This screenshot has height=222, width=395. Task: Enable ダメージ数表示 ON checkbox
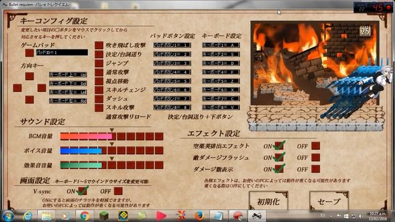(x=279, y=168)
